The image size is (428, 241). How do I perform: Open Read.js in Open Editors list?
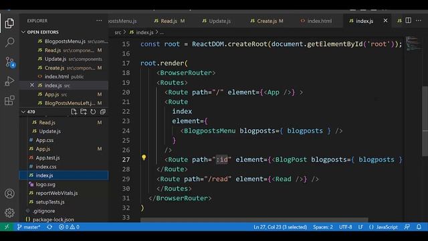tap(64, 50)
